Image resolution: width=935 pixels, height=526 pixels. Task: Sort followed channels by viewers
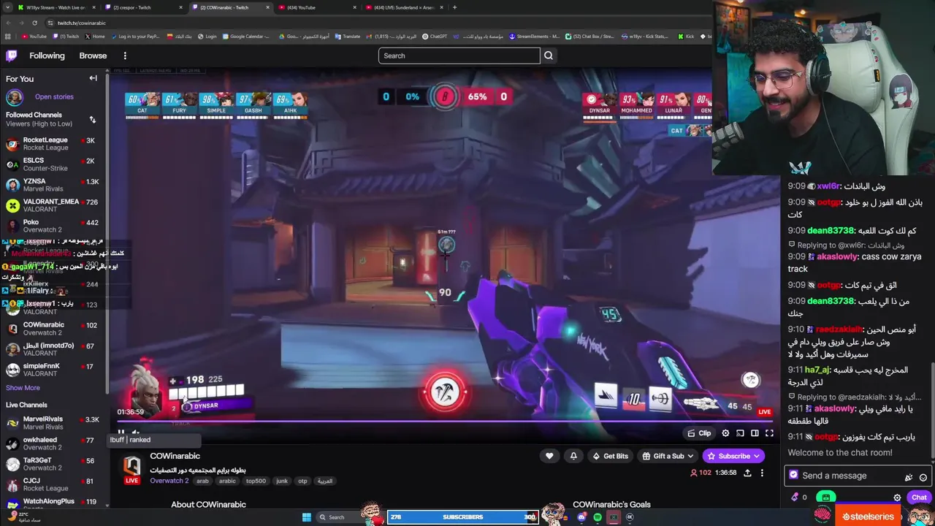point(93,119)
